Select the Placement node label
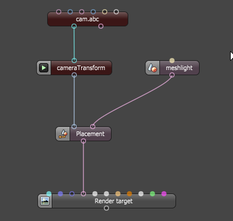 (x=90, y=134)
